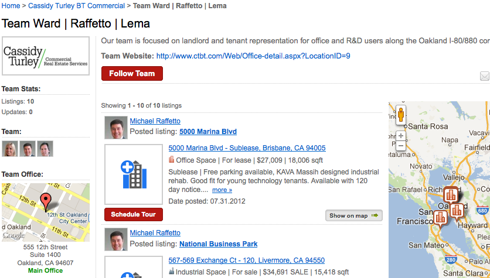This screenshot has height=278, width=490.
Task: Zoom in on the listings map
Action: click(401, 136)
